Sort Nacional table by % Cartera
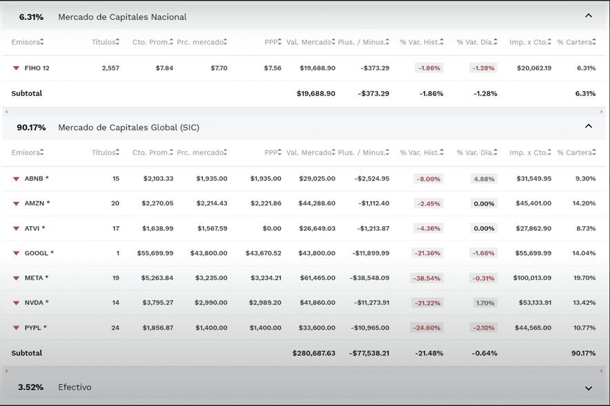 [577, 42]
